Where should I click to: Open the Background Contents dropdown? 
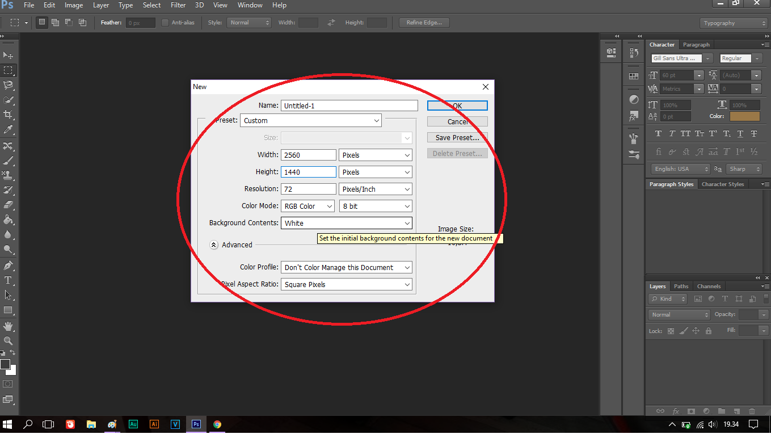[x=347, y=223]
